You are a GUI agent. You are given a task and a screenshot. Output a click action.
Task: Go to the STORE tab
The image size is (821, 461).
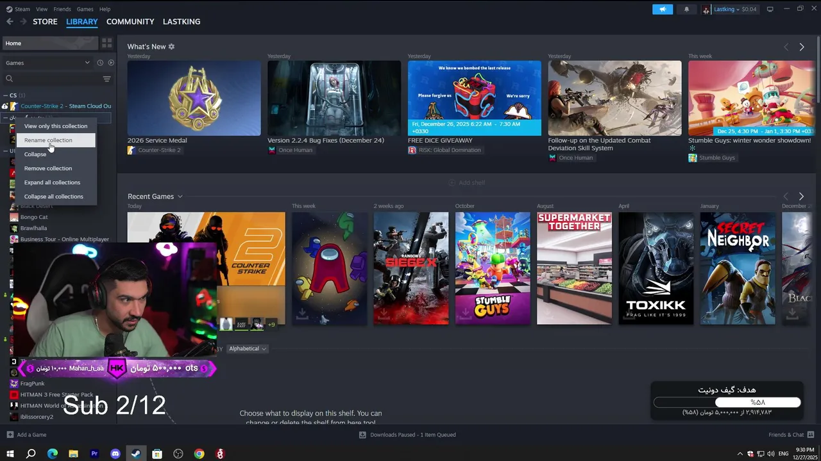[x=45, y=21]
